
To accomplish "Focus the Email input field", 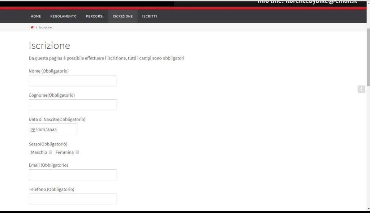I will (73, 175).
